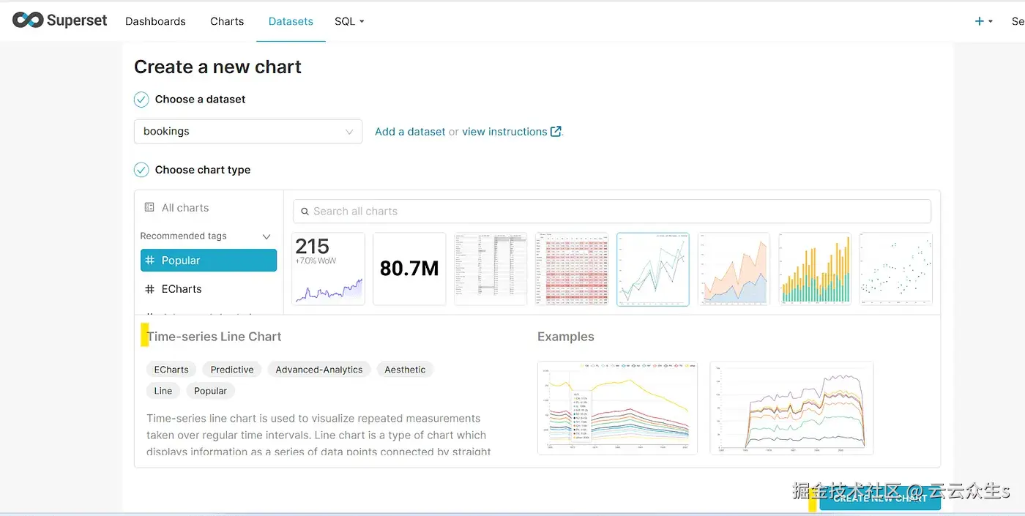Go to the Dashboards tab

pos(155,21)
